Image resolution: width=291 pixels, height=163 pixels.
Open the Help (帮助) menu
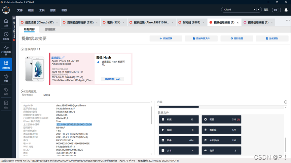click(x=64, y=10)
